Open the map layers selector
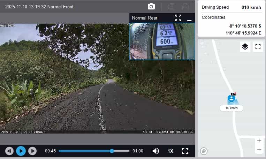The height and width of the screenshot is (159, 266). [x=245, y=47]
